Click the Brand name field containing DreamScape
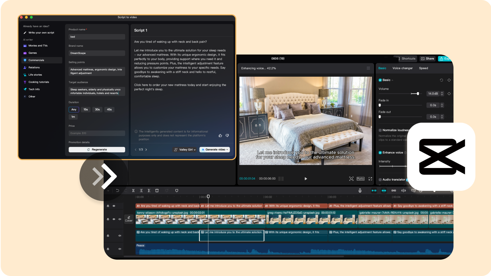 coord(97,53)
